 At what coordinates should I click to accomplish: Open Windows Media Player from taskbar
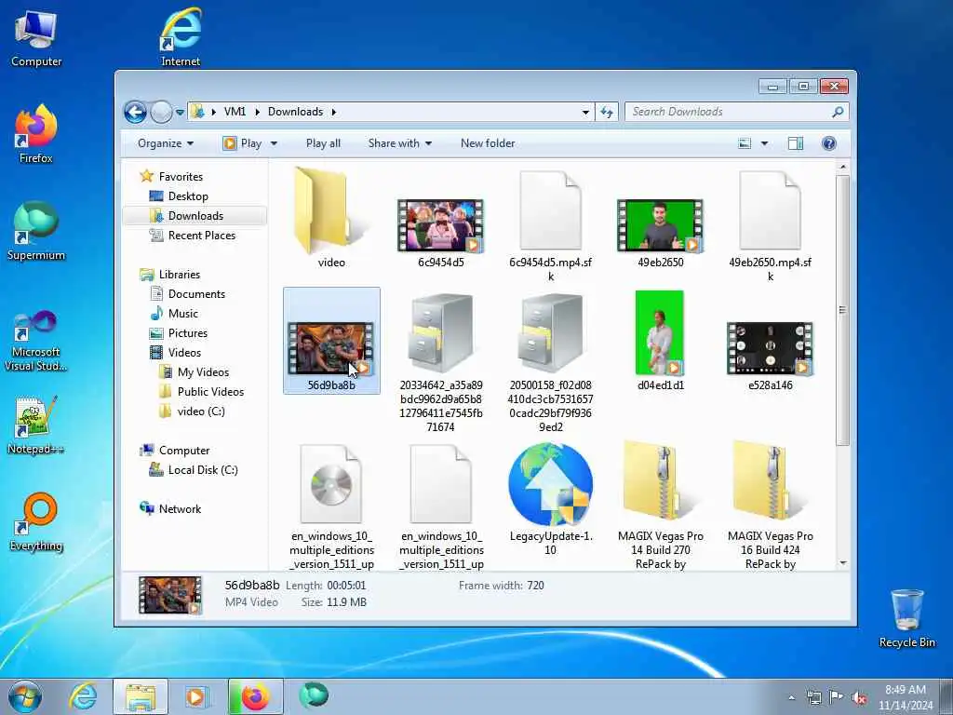pyautogui.click(x=195, y=696)
